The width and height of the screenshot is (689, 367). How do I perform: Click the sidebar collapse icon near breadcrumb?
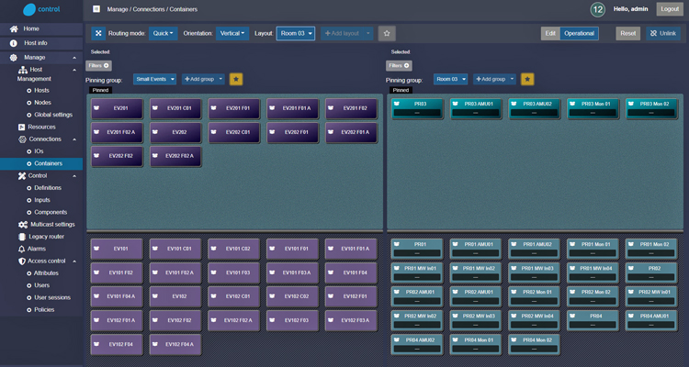click(96, 9)
